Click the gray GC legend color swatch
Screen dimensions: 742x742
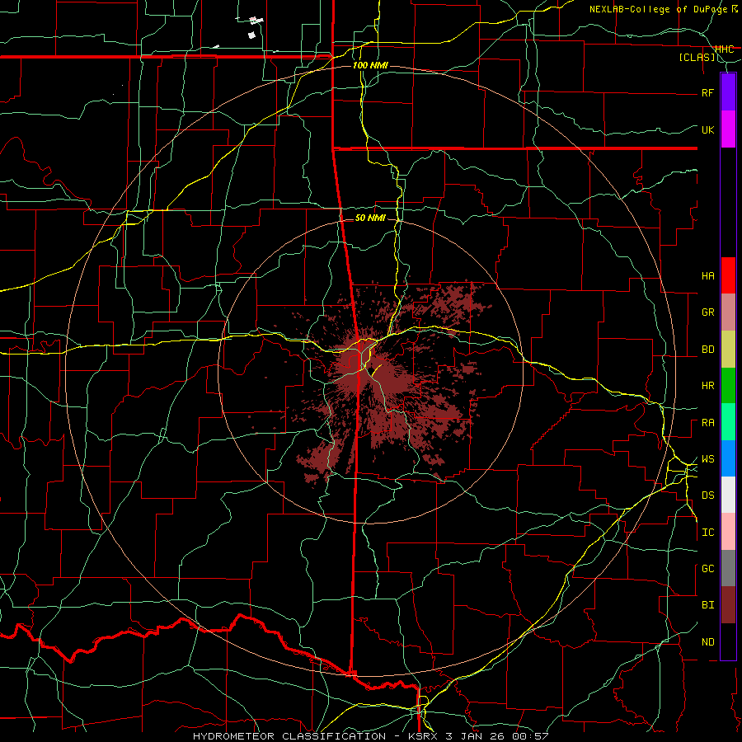point(728,568)
